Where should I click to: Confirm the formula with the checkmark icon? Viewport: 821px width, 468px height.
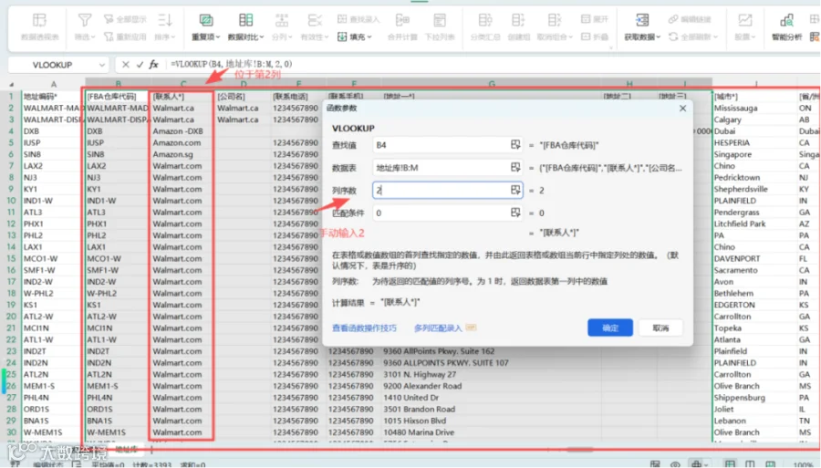click(x=140, y=65)
